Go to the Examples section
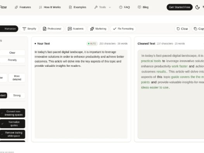204x153 pixels. 78,7
